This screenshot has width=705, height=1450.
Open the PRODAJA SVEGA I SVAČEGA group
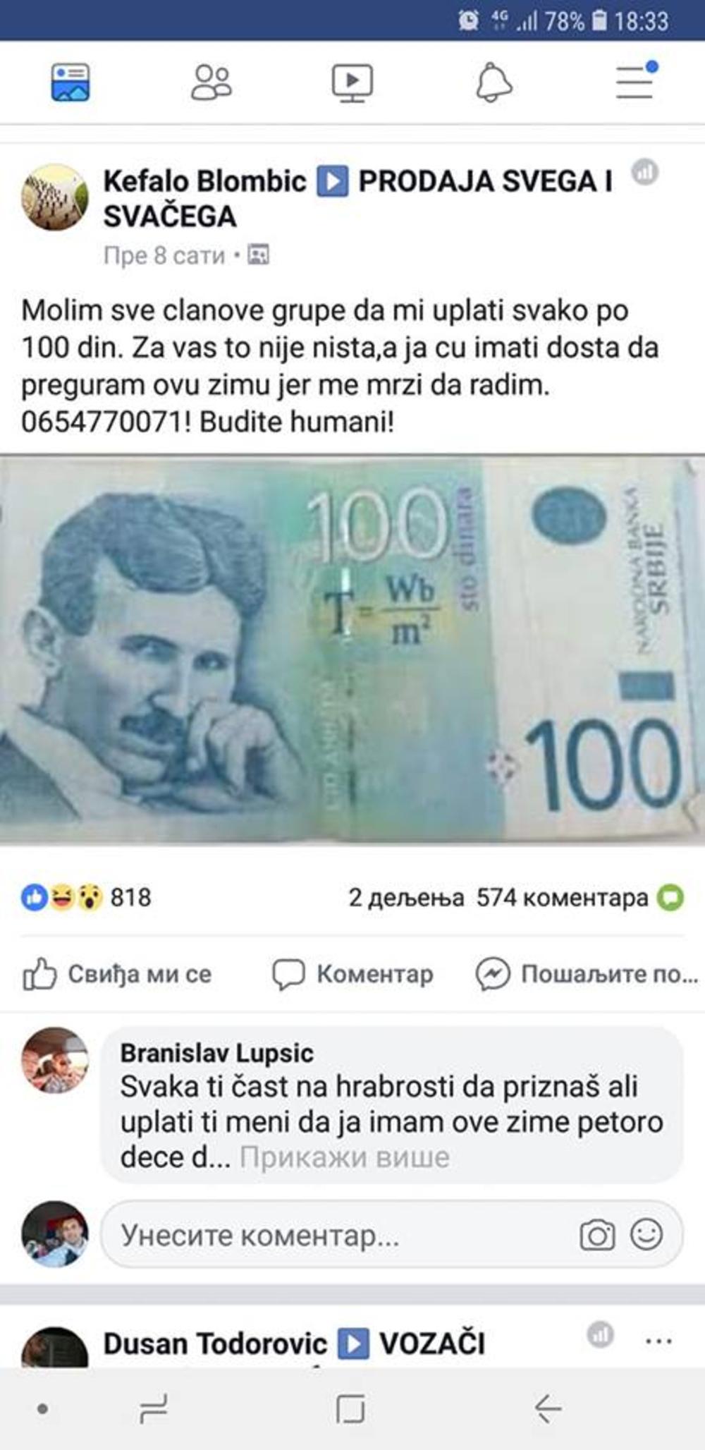click(357, 198)
